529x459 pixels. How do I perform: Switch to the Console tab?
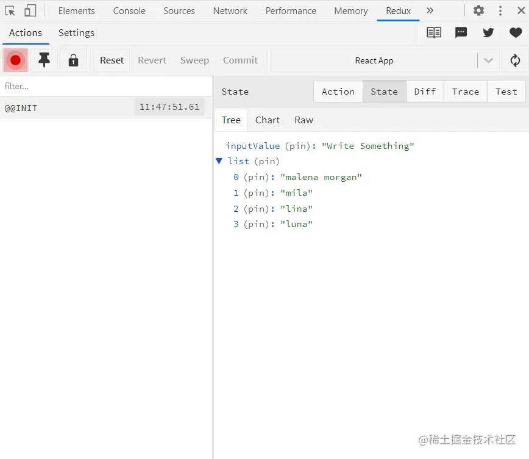[129, 10]
